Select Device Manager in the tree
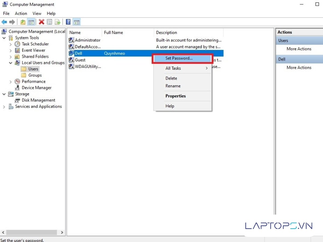The height and width of the screenshot is (242, 323). [36, 88]
